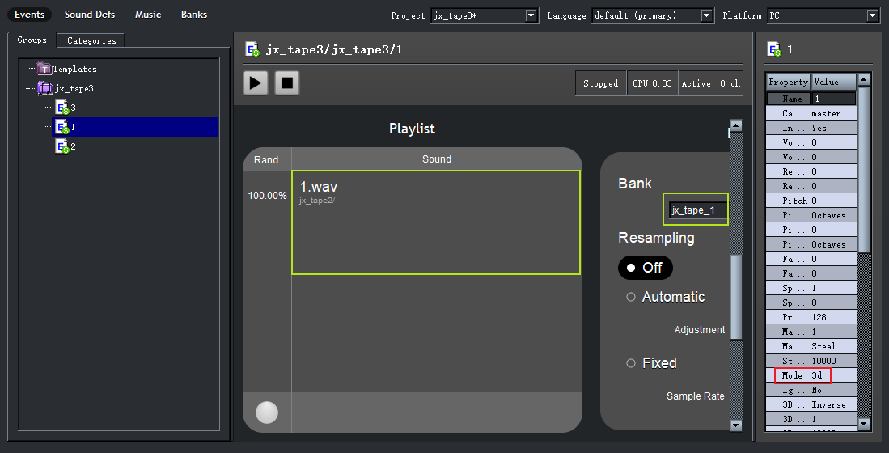Screen dimensions: 889x453
Task: Click the CPU 0.03 status
Action: pos(652,83)
